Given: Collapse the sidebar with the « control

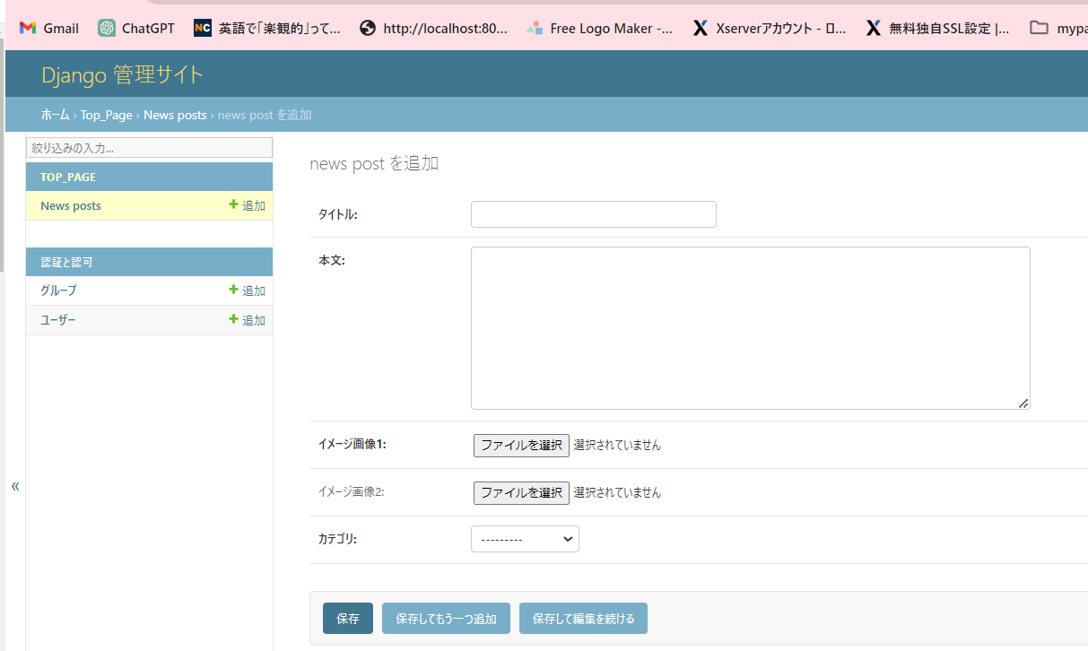Looking at the screenshot, I should coord(14,486).
